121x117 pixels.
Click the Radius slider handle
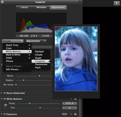click(23, 80)
